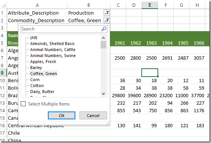The height and width of the screenshot is (143, 211).
Task: Open the Commodity_Description filter button
Action: 107,20
